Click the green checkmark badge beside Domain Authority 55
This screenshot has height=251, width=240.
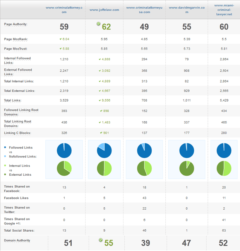(101, 240)
